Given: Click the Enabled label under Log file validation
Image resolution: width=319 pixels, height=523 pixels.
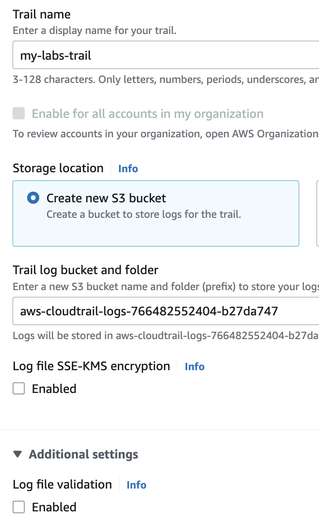Looking at the screenshot, I should point(54,507).
